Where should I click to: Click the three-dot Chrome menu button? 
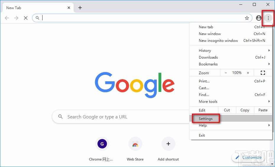pos(268,18)
